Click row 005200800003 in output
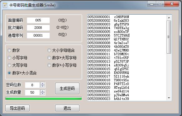The height and width of the screenshot is (116, 182). coord(108,24)
